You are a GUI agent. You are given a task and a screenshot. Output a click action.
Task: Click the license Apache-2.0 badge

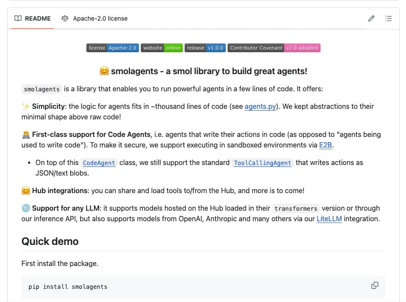pos(113,48)
